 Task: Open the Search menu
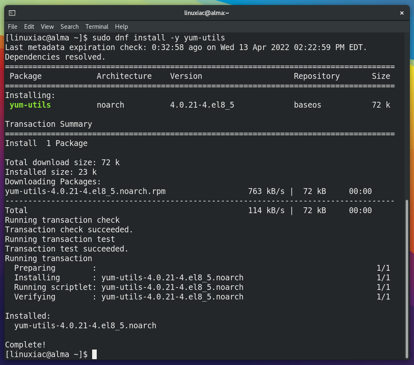click(69, 27)
